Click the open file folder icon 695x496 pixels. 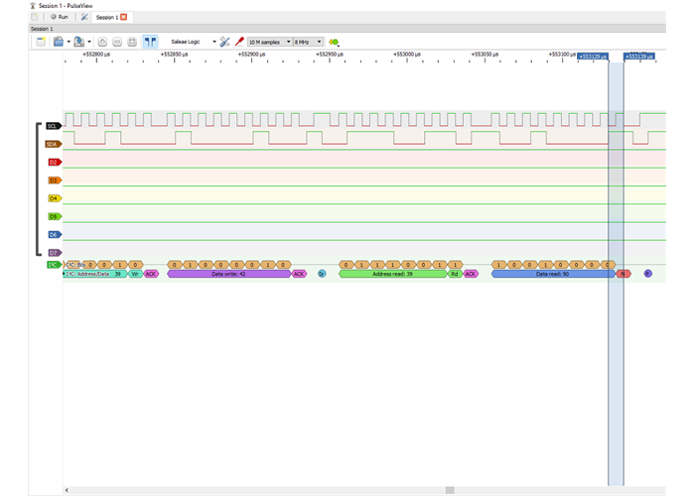(59, 43)
